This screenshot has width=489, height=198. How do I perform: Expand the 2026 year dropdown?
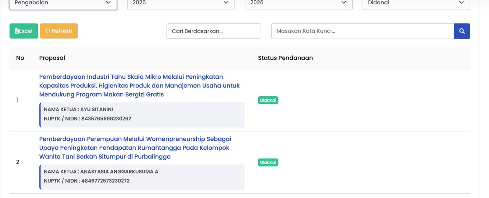coord(298,3)
